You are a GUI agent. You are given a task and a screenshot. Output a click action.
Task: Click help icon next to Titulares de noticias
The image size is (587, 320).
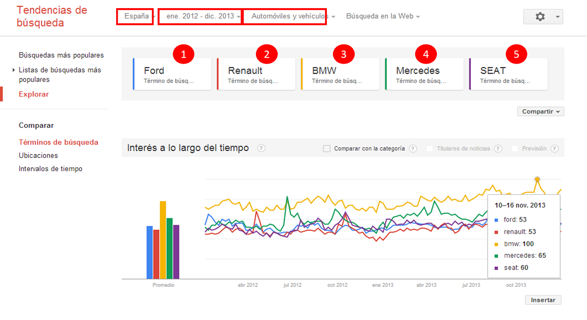tap(498, 149)
